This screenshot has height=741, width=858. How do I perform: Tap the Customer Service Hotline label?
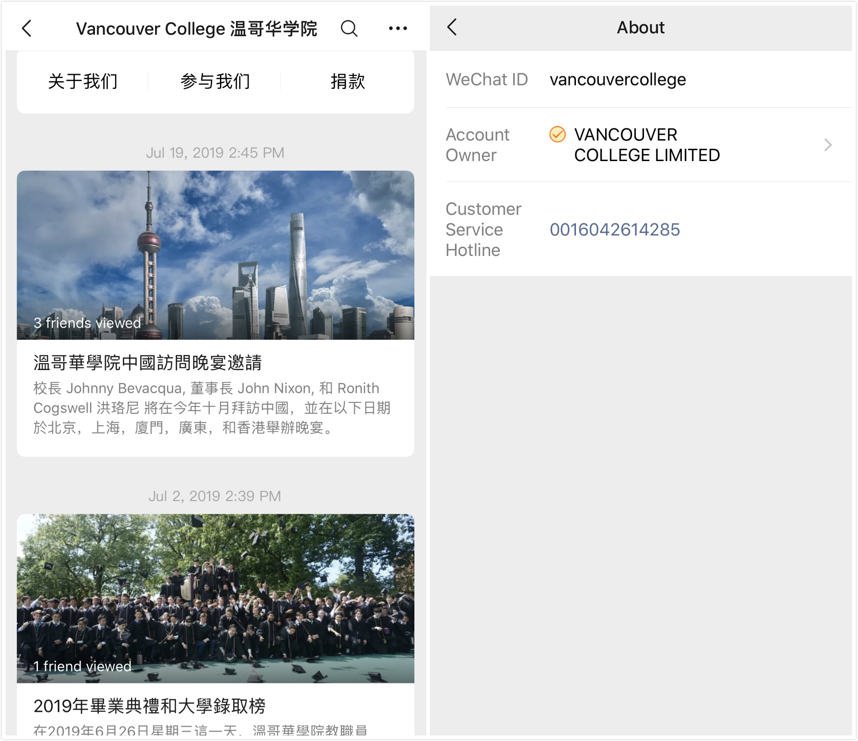pos(483,230)
